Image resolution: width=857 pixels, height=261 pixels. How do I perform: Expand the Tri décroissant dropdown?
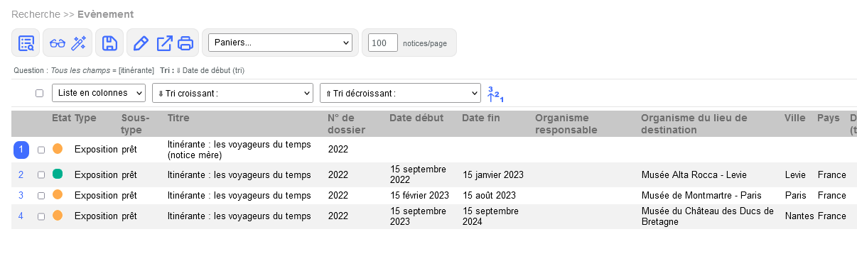[401, 93]
